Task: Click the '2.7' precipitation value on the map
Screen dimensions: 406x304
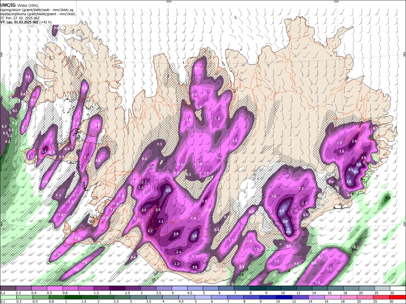Action: (x=150, y=231)
